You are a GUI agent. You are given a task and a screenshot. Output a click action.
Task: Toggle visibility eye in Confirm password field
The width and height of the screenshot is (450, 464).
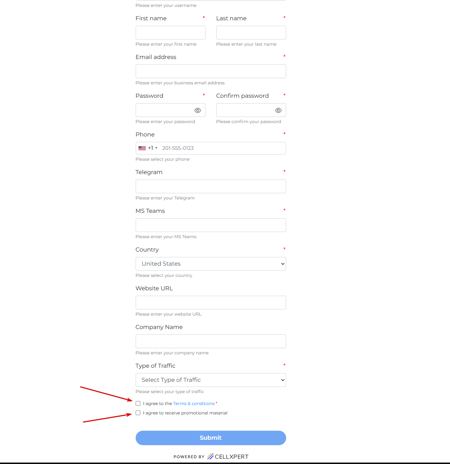coord(278,110)
